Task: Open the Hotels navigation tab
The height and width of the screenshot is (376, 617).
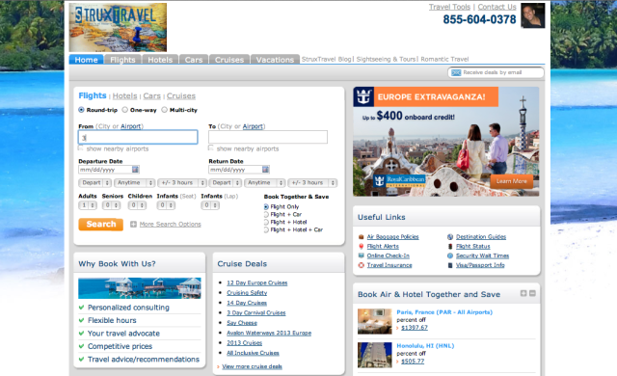Action: [160, 60]
